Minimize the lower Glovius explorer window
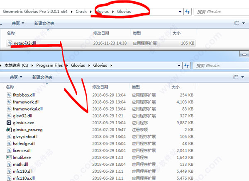The height and width of the screenshot is (181, 249). [x=244, y=54]
